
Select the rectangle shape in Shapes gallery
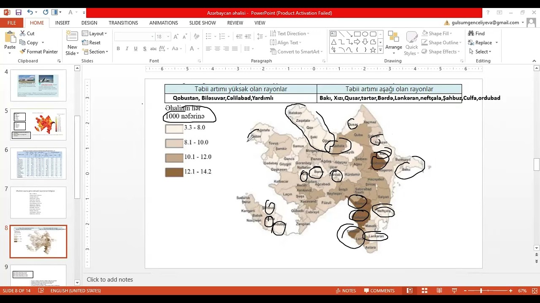[357, 34]
